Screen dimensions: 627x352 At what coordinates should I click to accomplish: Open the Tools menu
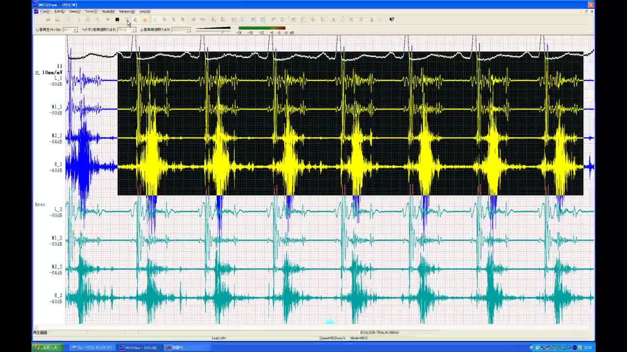pos(91,11)
